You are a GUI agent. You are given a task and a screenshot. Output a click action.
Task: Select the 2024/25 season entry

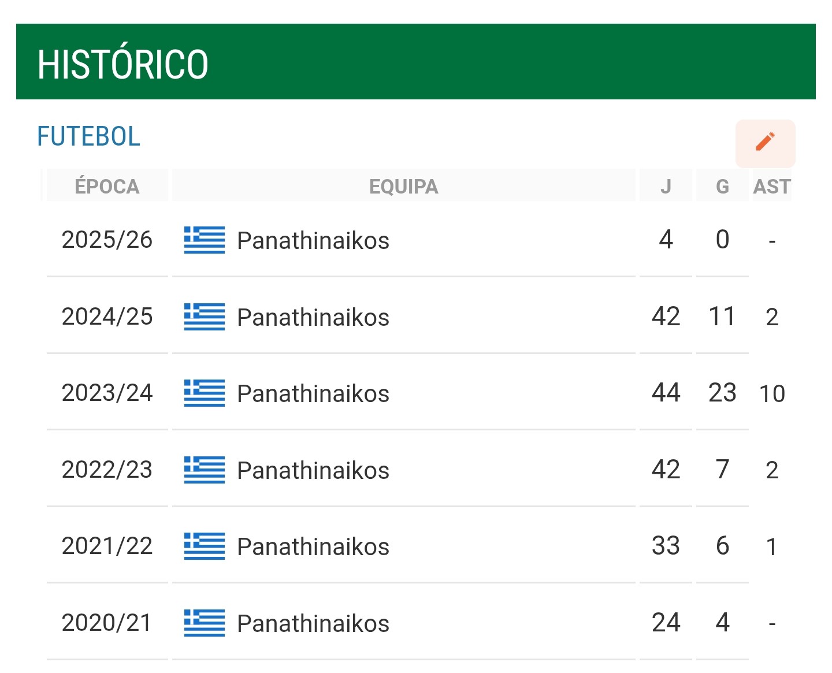(x=107, y=317)
